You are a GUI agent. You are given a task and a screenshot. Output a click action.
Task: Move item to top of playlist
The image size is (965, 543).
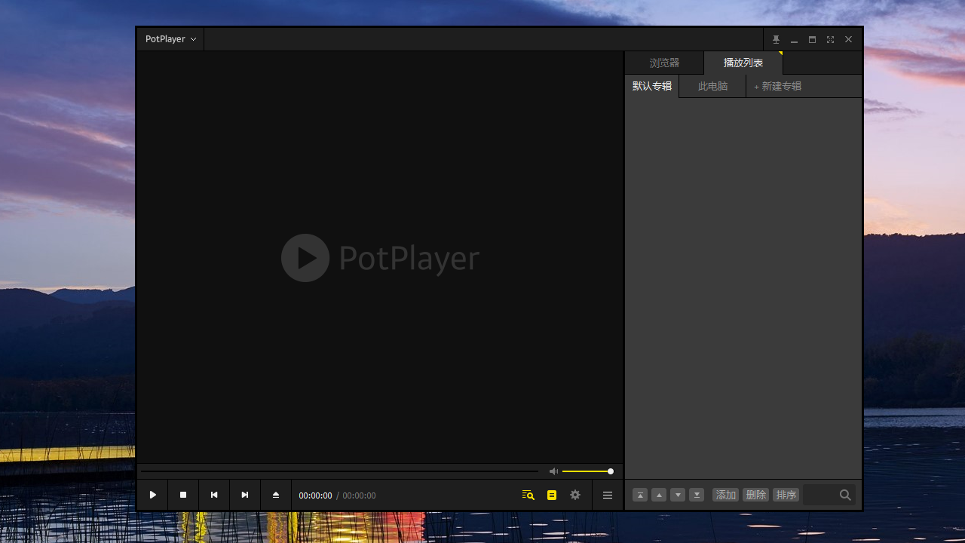(639, 495)
